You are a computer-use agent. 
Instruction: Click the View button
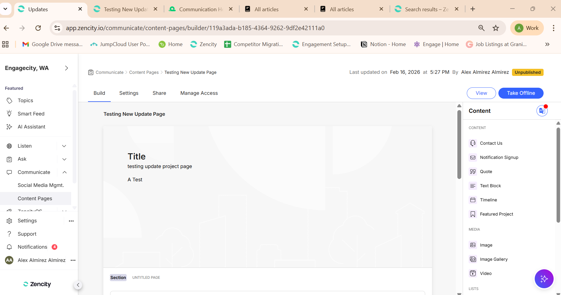(x=481, y=93)
